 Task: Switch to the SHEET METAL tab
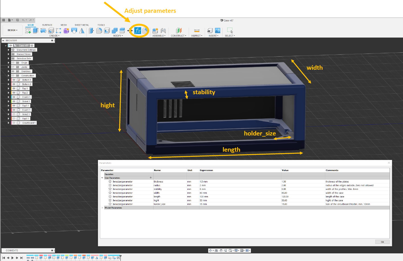click(x=82, y=25)
